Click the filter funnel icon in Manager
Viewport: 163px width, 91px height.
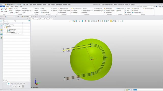tap(29, 21)
